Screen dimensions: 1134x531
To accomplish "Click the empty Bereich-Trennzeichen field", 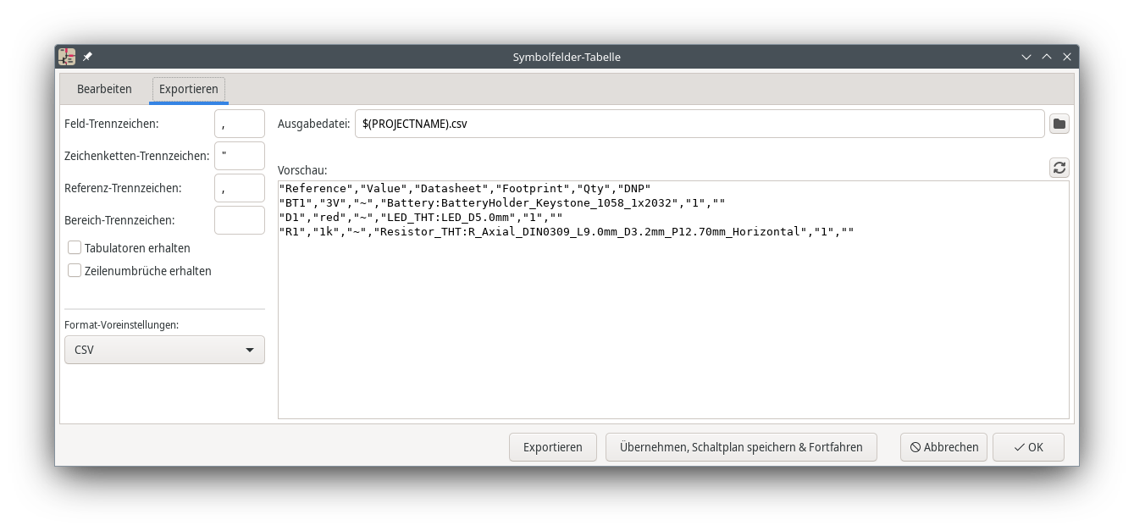I will click(240, 220).
